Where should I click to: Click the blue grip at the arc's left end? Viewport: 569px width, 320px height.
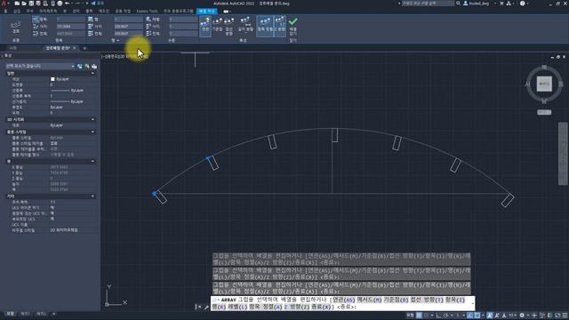154,194
